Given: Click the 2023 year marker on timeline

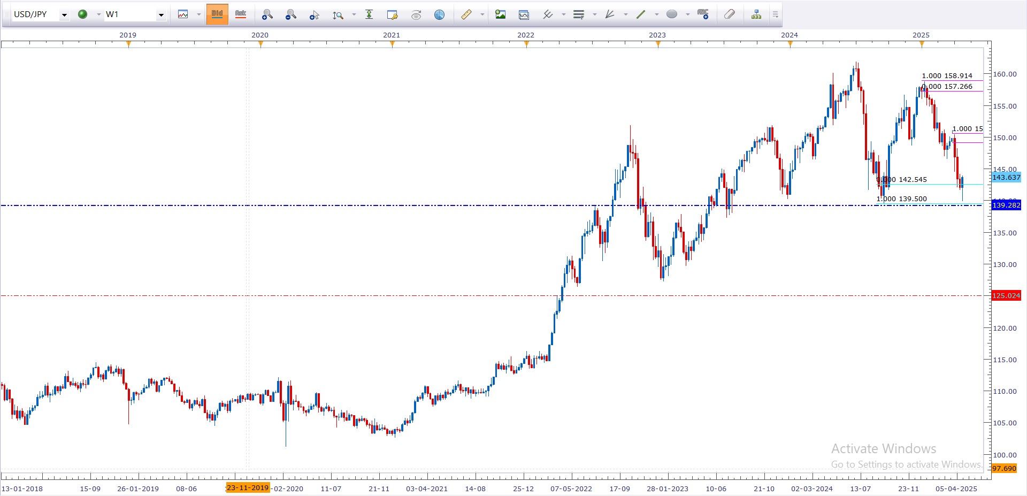Looking at the screenshot, I should click(657, 35).
